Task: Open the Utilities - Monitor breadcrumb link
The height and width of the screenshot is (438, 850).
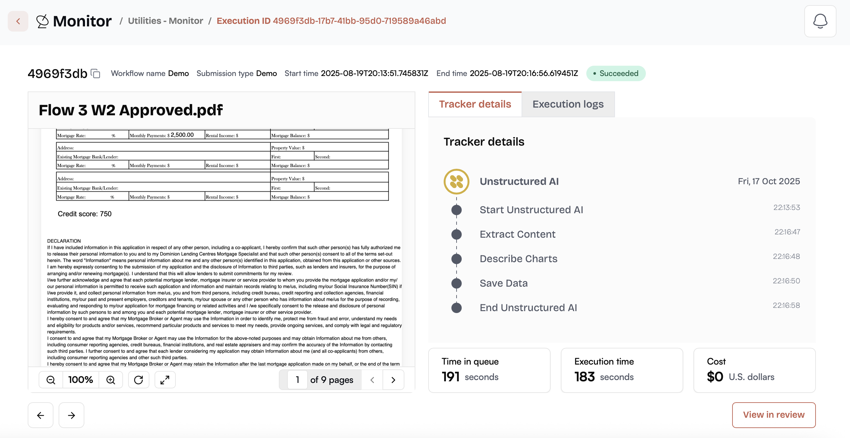Action: [165, 21]
